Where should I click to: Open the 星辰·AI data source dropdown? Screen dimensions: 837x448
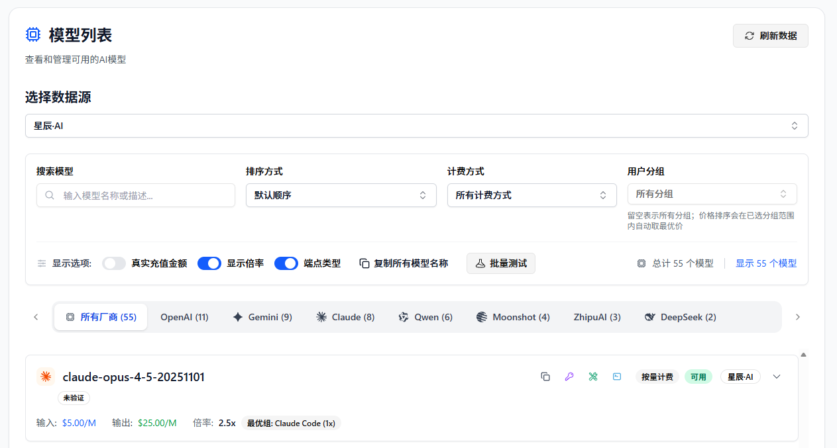pyautogui.click(x=416, y=126)
